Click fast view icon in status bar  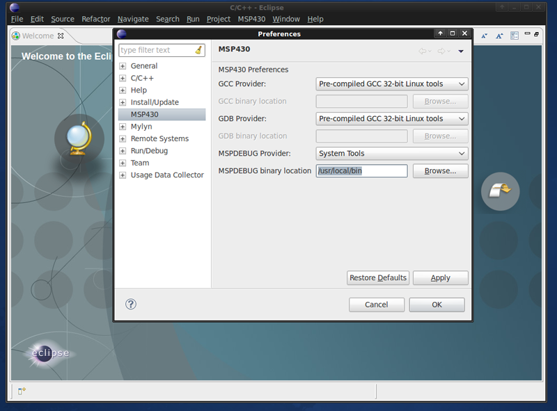click(x=22, y=391)
